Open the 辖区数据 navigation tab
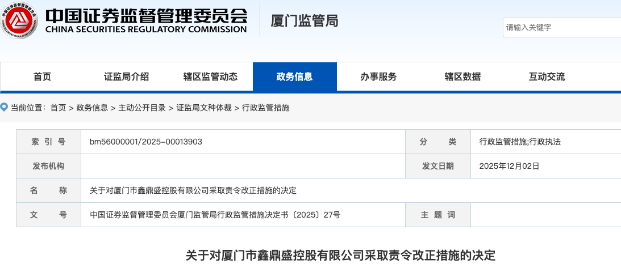621x268 pixels. pos(462,76)
